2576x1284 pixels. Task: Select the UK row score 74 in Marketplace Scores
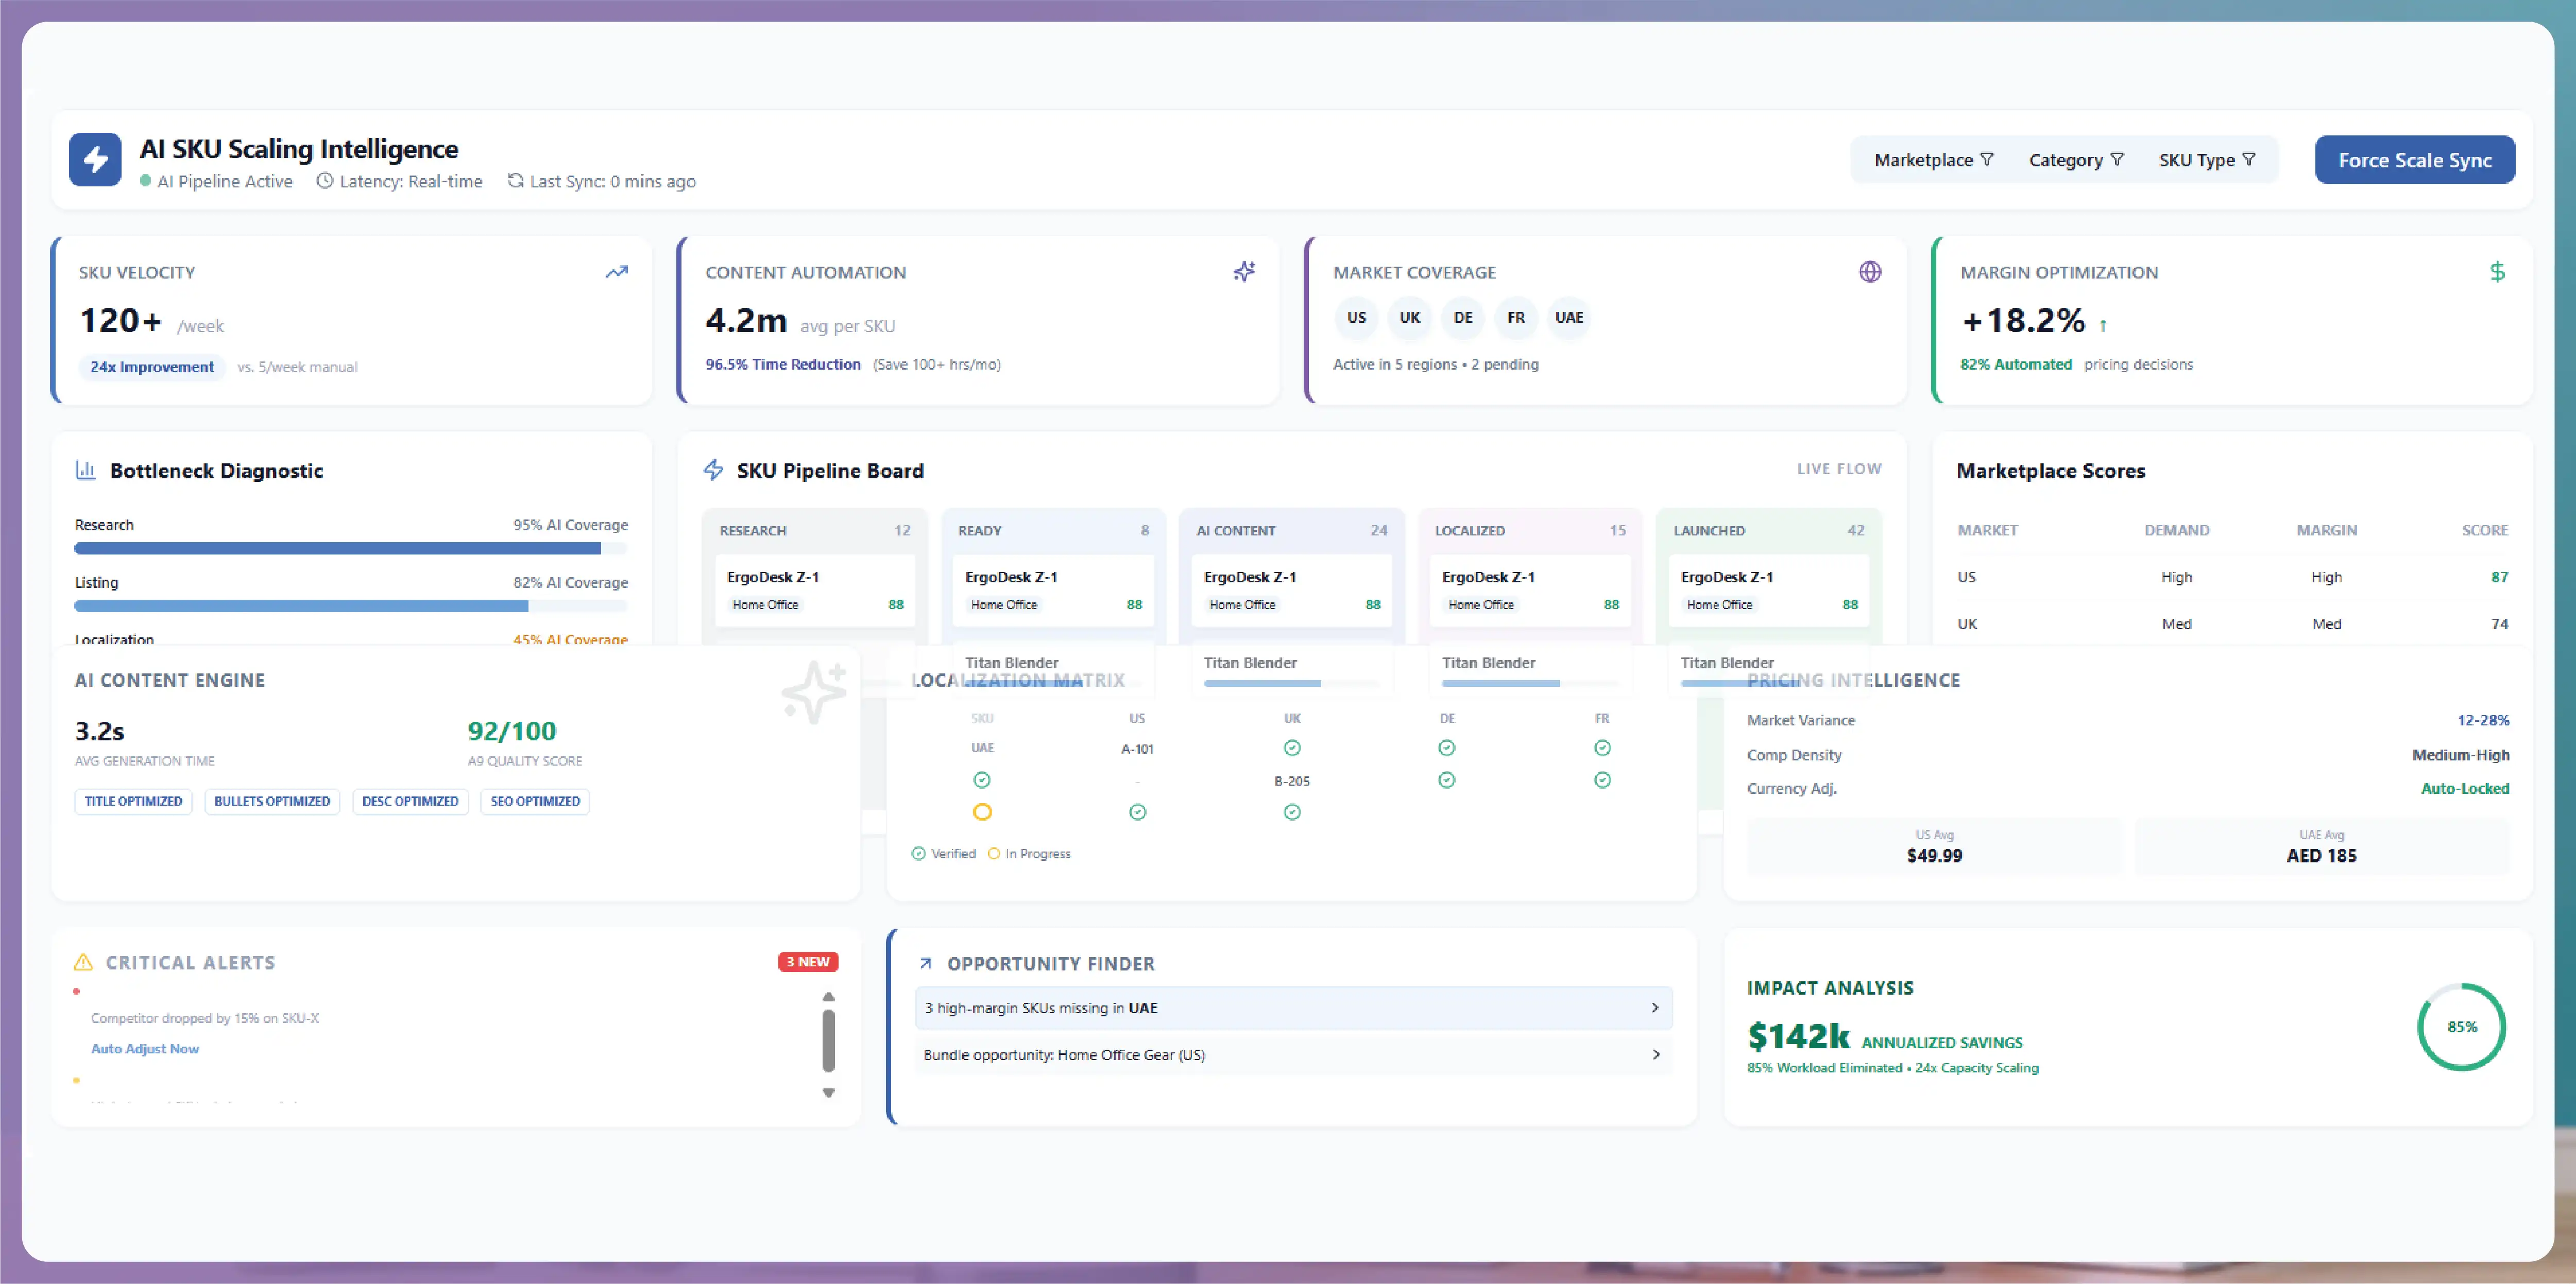2499,624
